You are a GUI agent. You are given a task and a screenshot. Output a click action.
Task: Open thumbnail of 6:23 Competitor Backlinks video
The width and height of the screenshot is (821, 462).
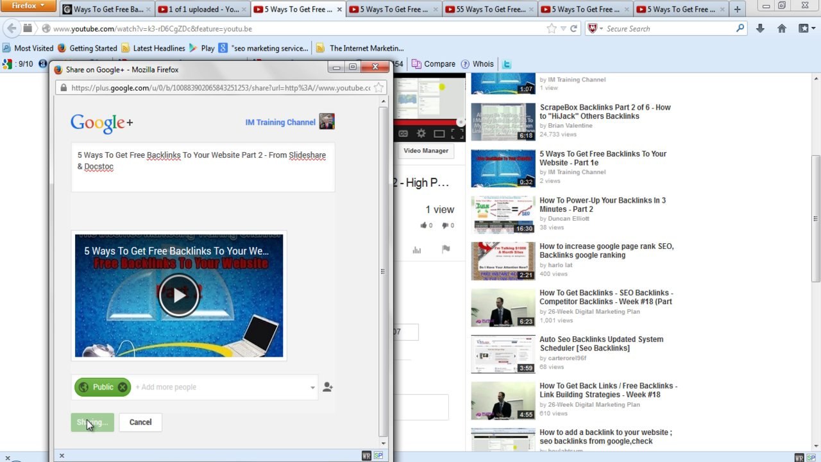coord(503,307)
